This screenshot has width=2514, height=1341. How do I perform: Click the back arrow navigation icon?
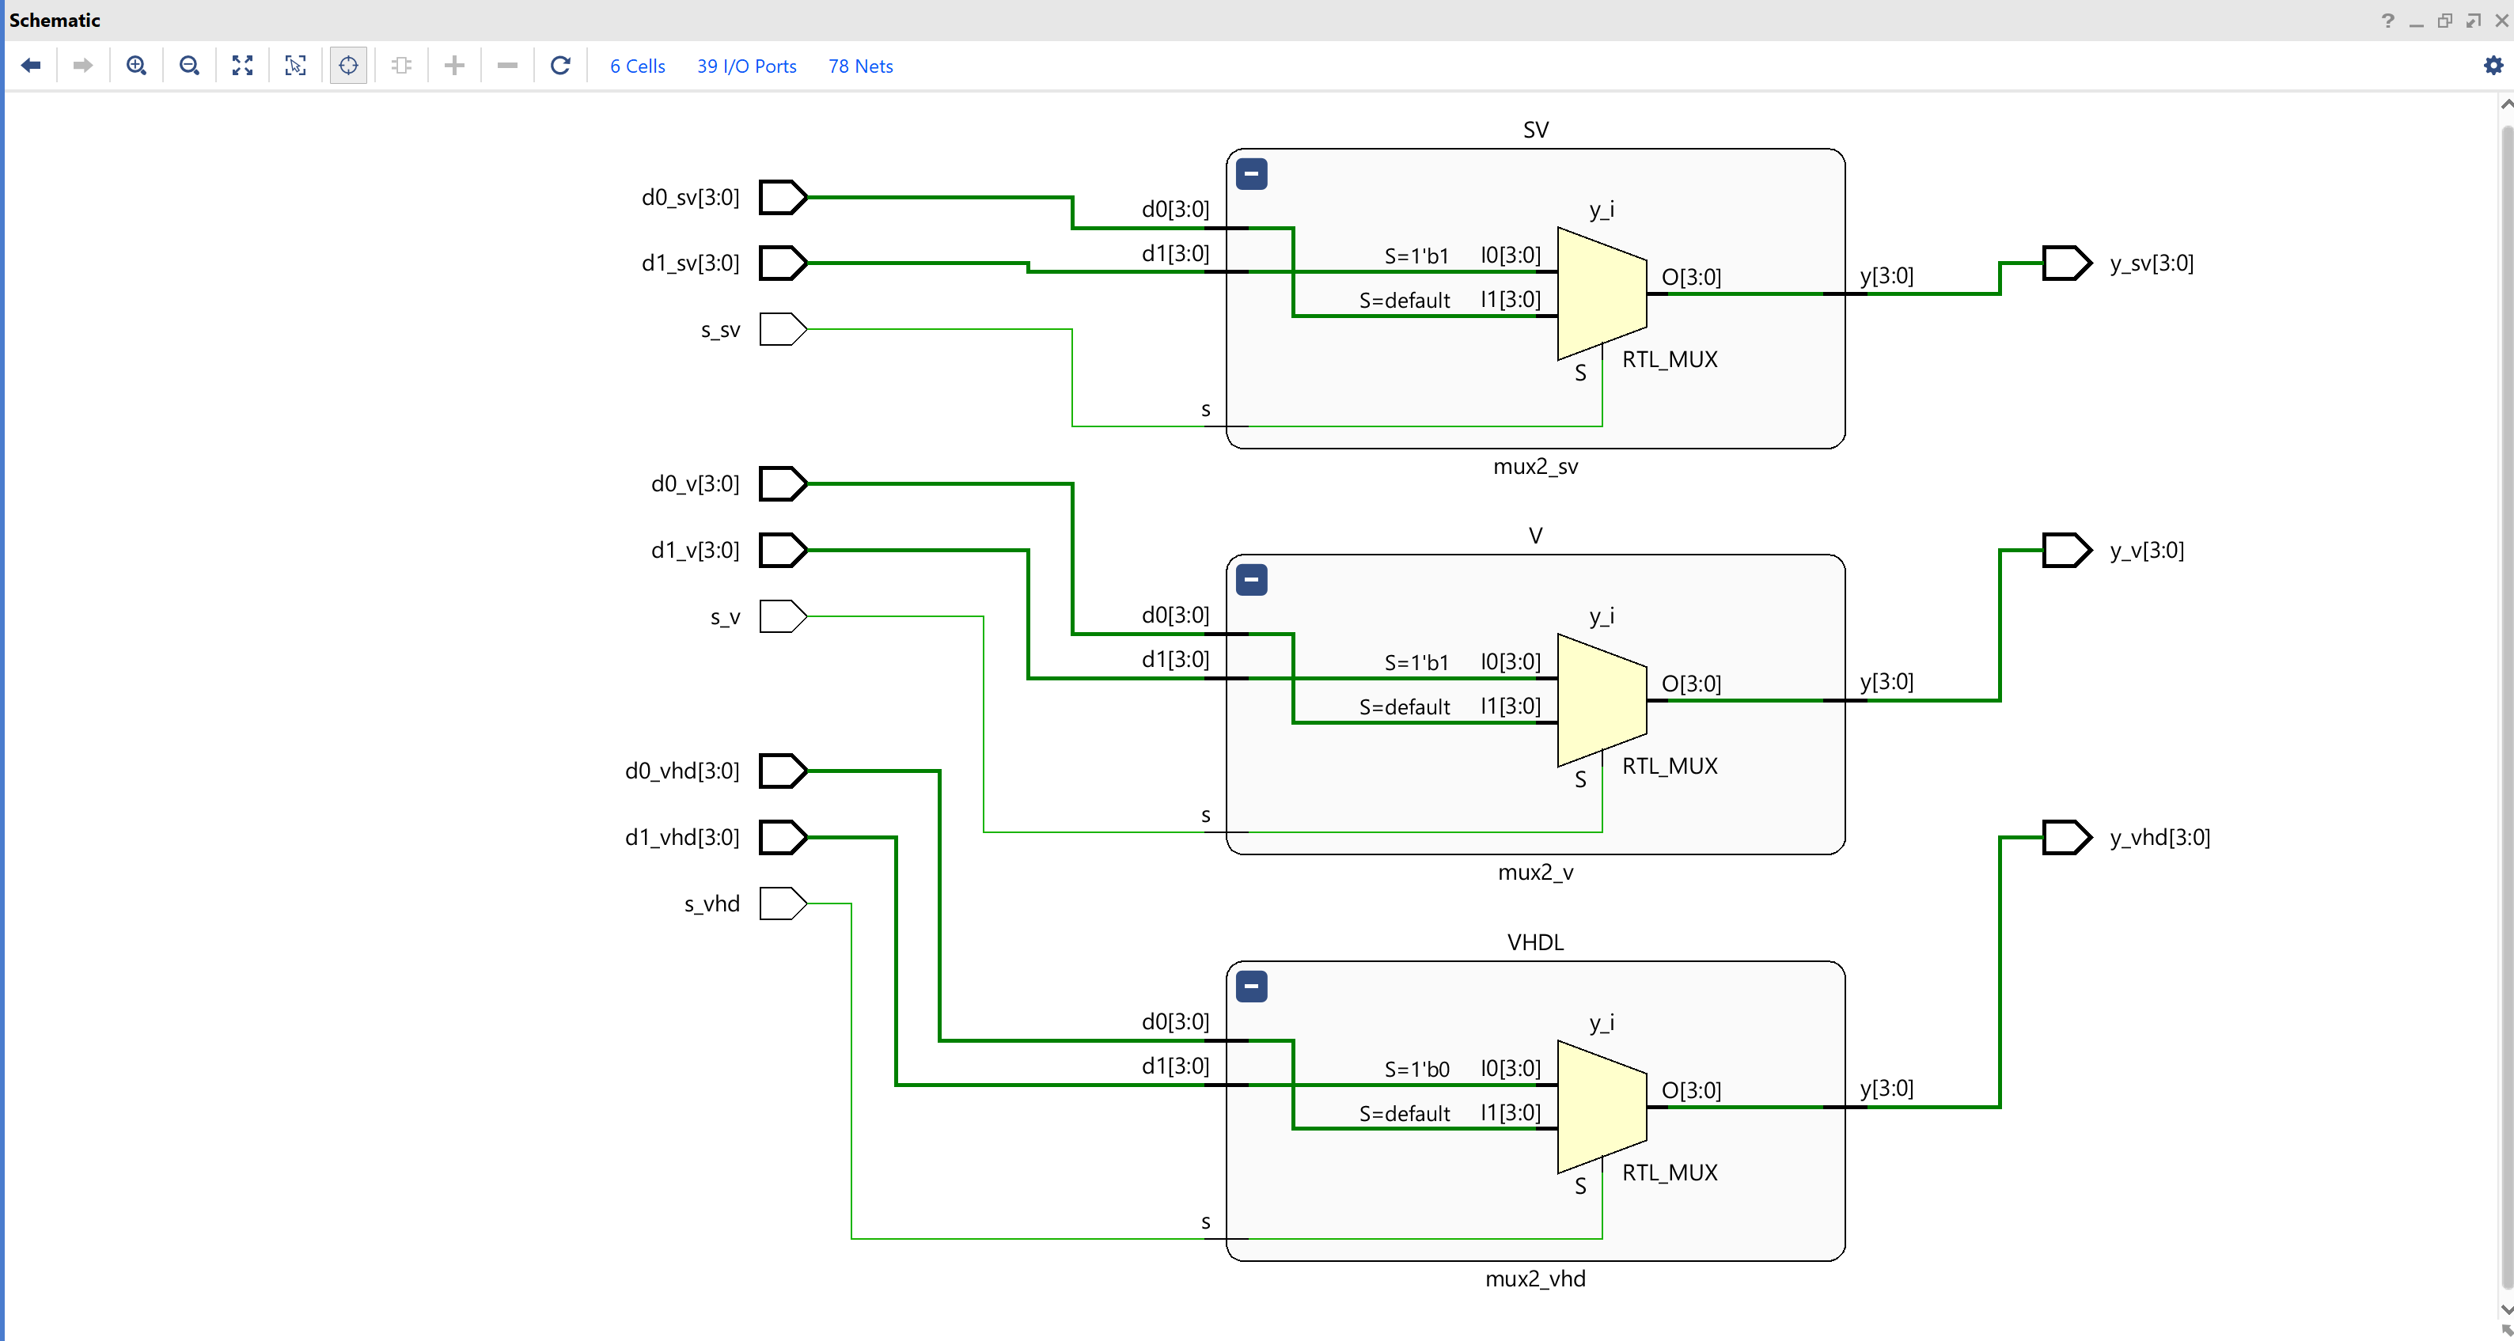coord(31,66)
